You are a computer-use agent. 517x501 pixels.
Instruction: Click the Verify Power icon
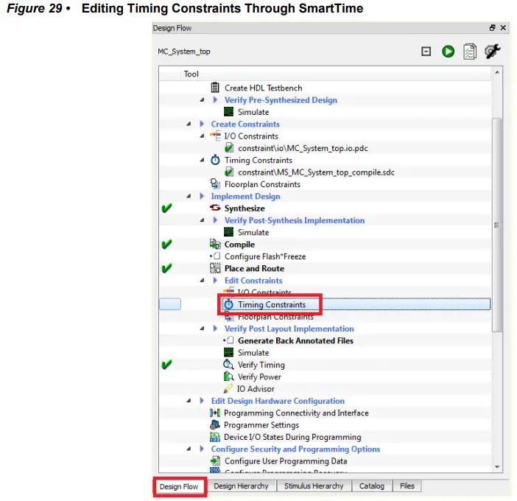(x=228, y=376)
